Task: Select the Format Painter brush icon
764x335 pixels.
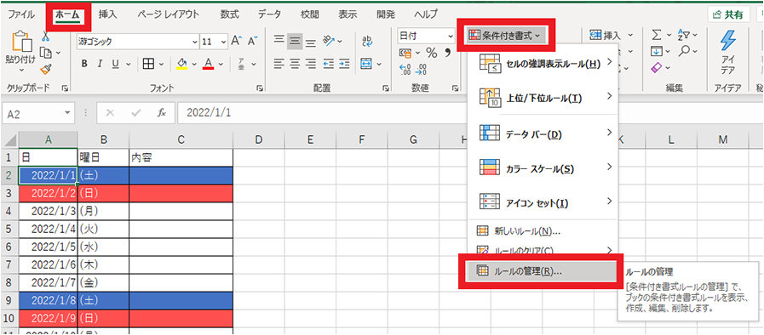Action: coord(46,70)
